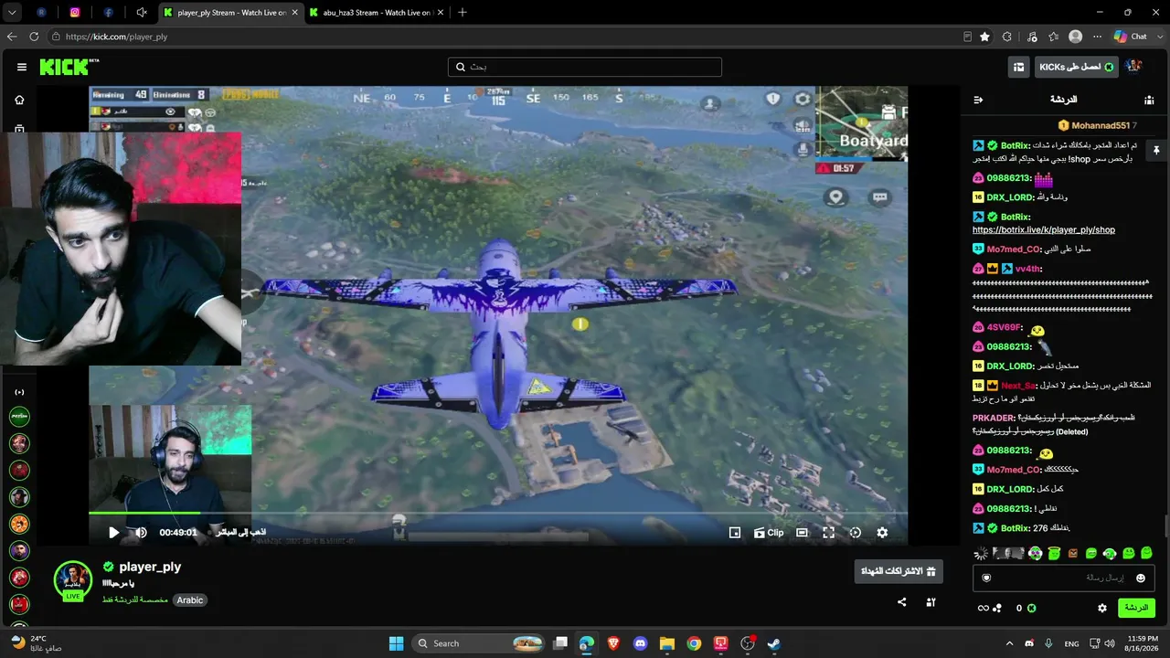The width and height of the screenshot is (1170, 658).
Task: Click the Kick search box
Action: click(x=584, y=67)
